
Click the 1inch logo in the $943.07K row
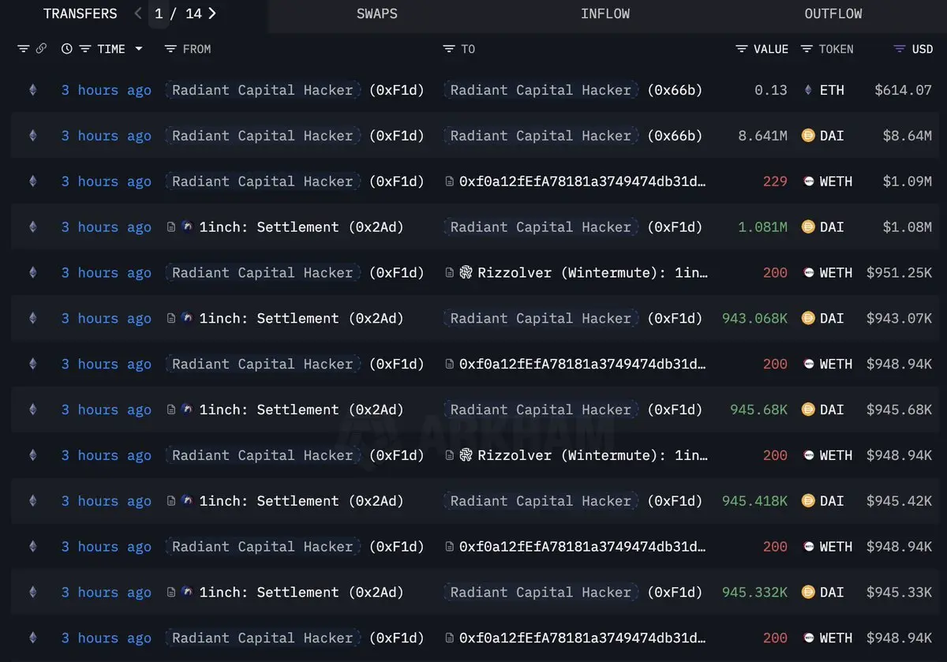[187, 319]
